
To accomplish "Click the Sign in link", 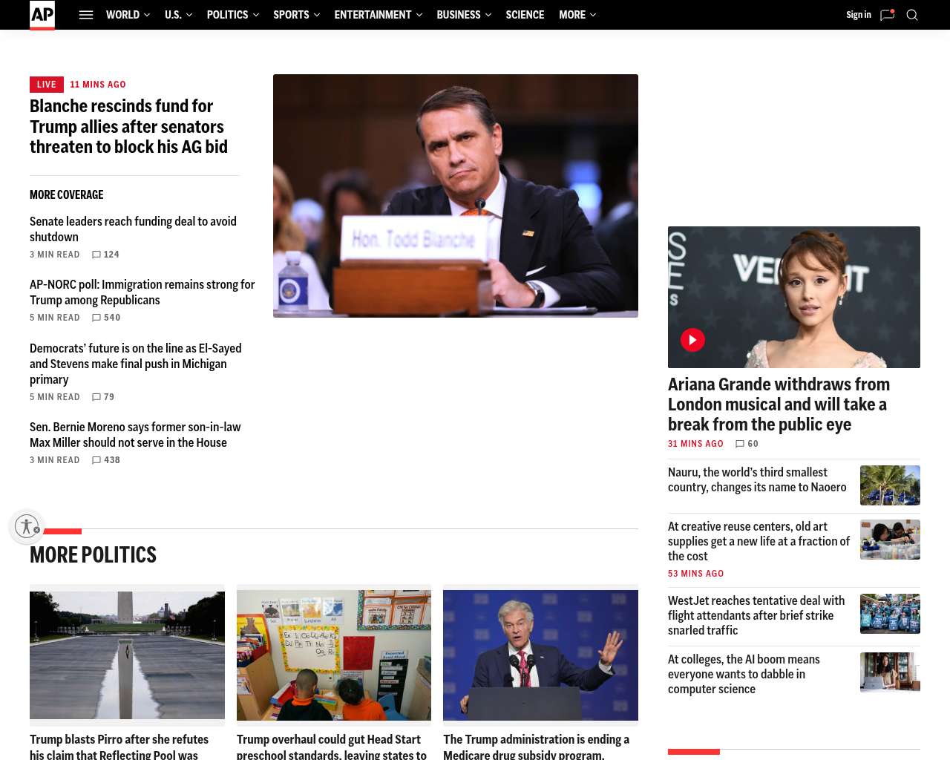I will click(x=859, y=15).
